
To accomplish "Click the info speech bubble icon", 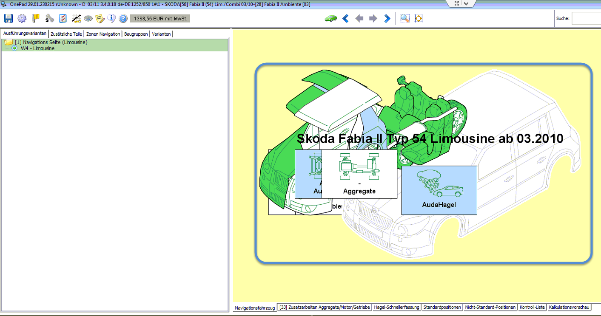I will coord(111,18).
